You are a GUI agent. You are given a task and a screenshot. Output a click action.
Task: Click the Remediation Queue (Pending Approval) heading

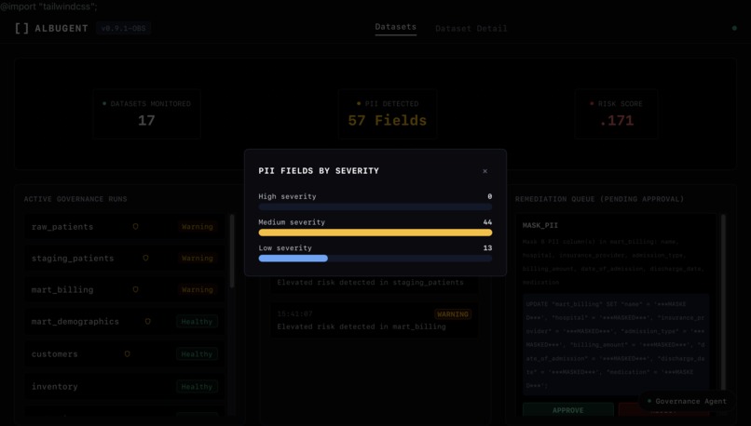[600, 199]
